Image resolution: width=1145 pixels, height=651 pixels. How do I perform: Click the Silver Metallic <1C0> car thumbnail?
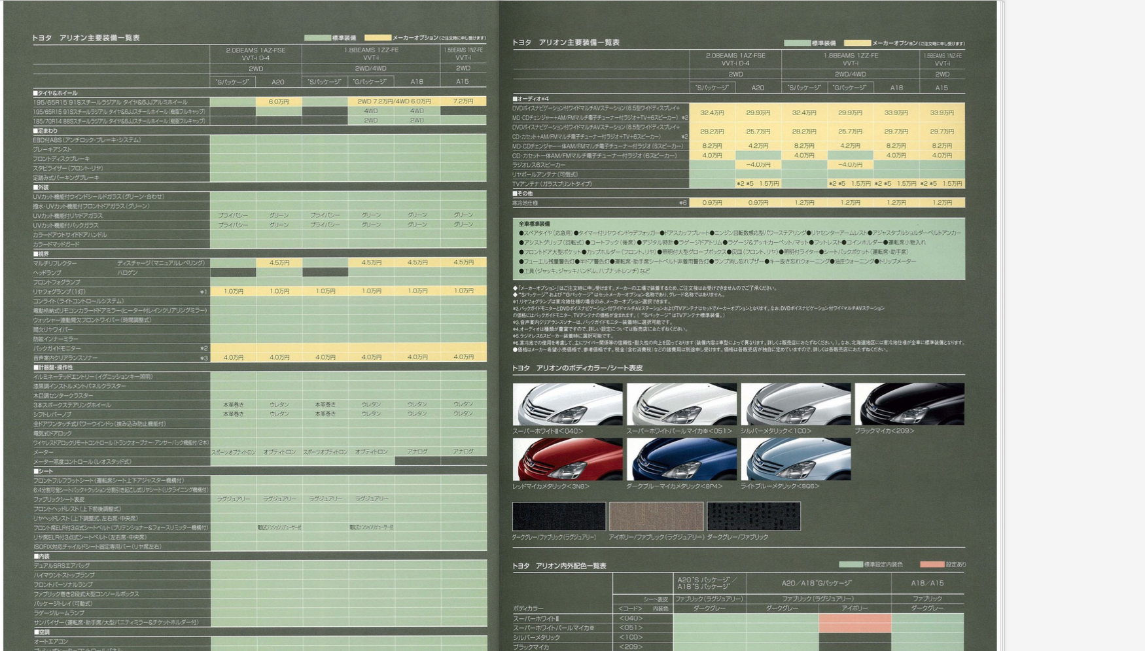coord(796,404)
